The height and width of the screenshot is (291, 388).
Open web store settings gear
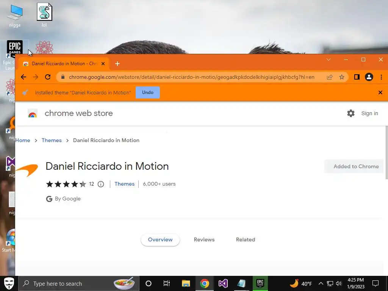pos(350,113)
